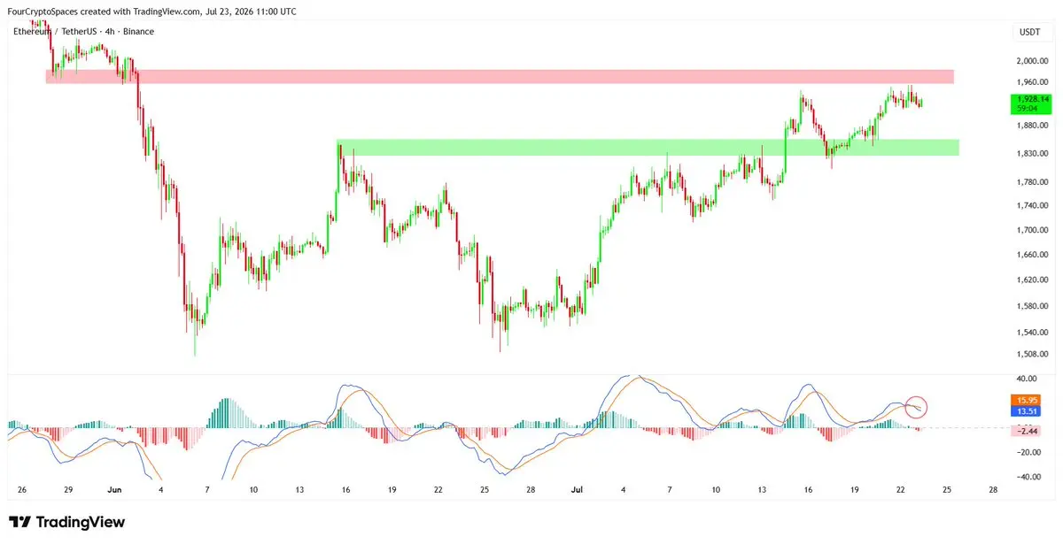
Task: Click the 1,780.00 price axis label
Action: tap(1031, 182)
